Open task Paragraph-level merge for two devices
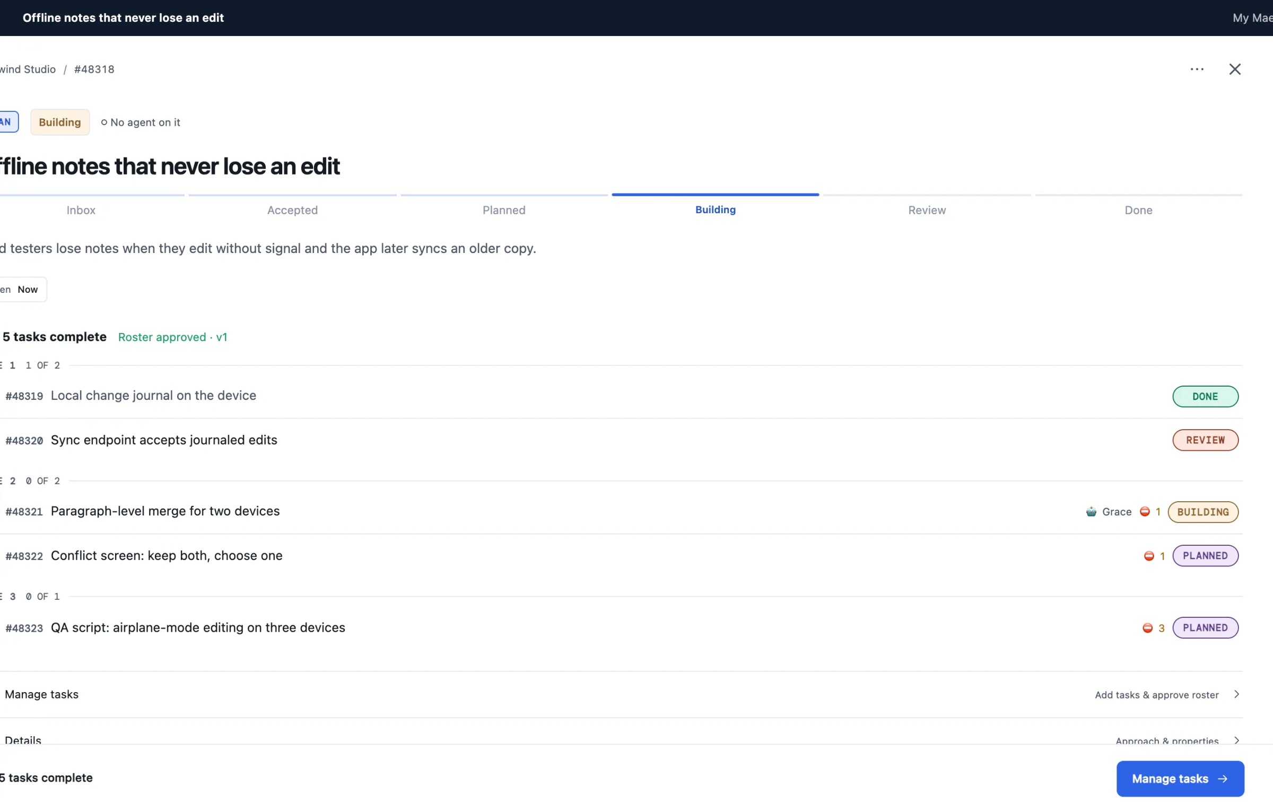The image size is (1273, 812). click(165, 511)
